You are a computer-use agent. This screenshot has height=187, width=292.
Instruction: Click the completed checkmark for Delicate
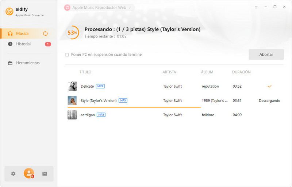(x=269, y=86)
